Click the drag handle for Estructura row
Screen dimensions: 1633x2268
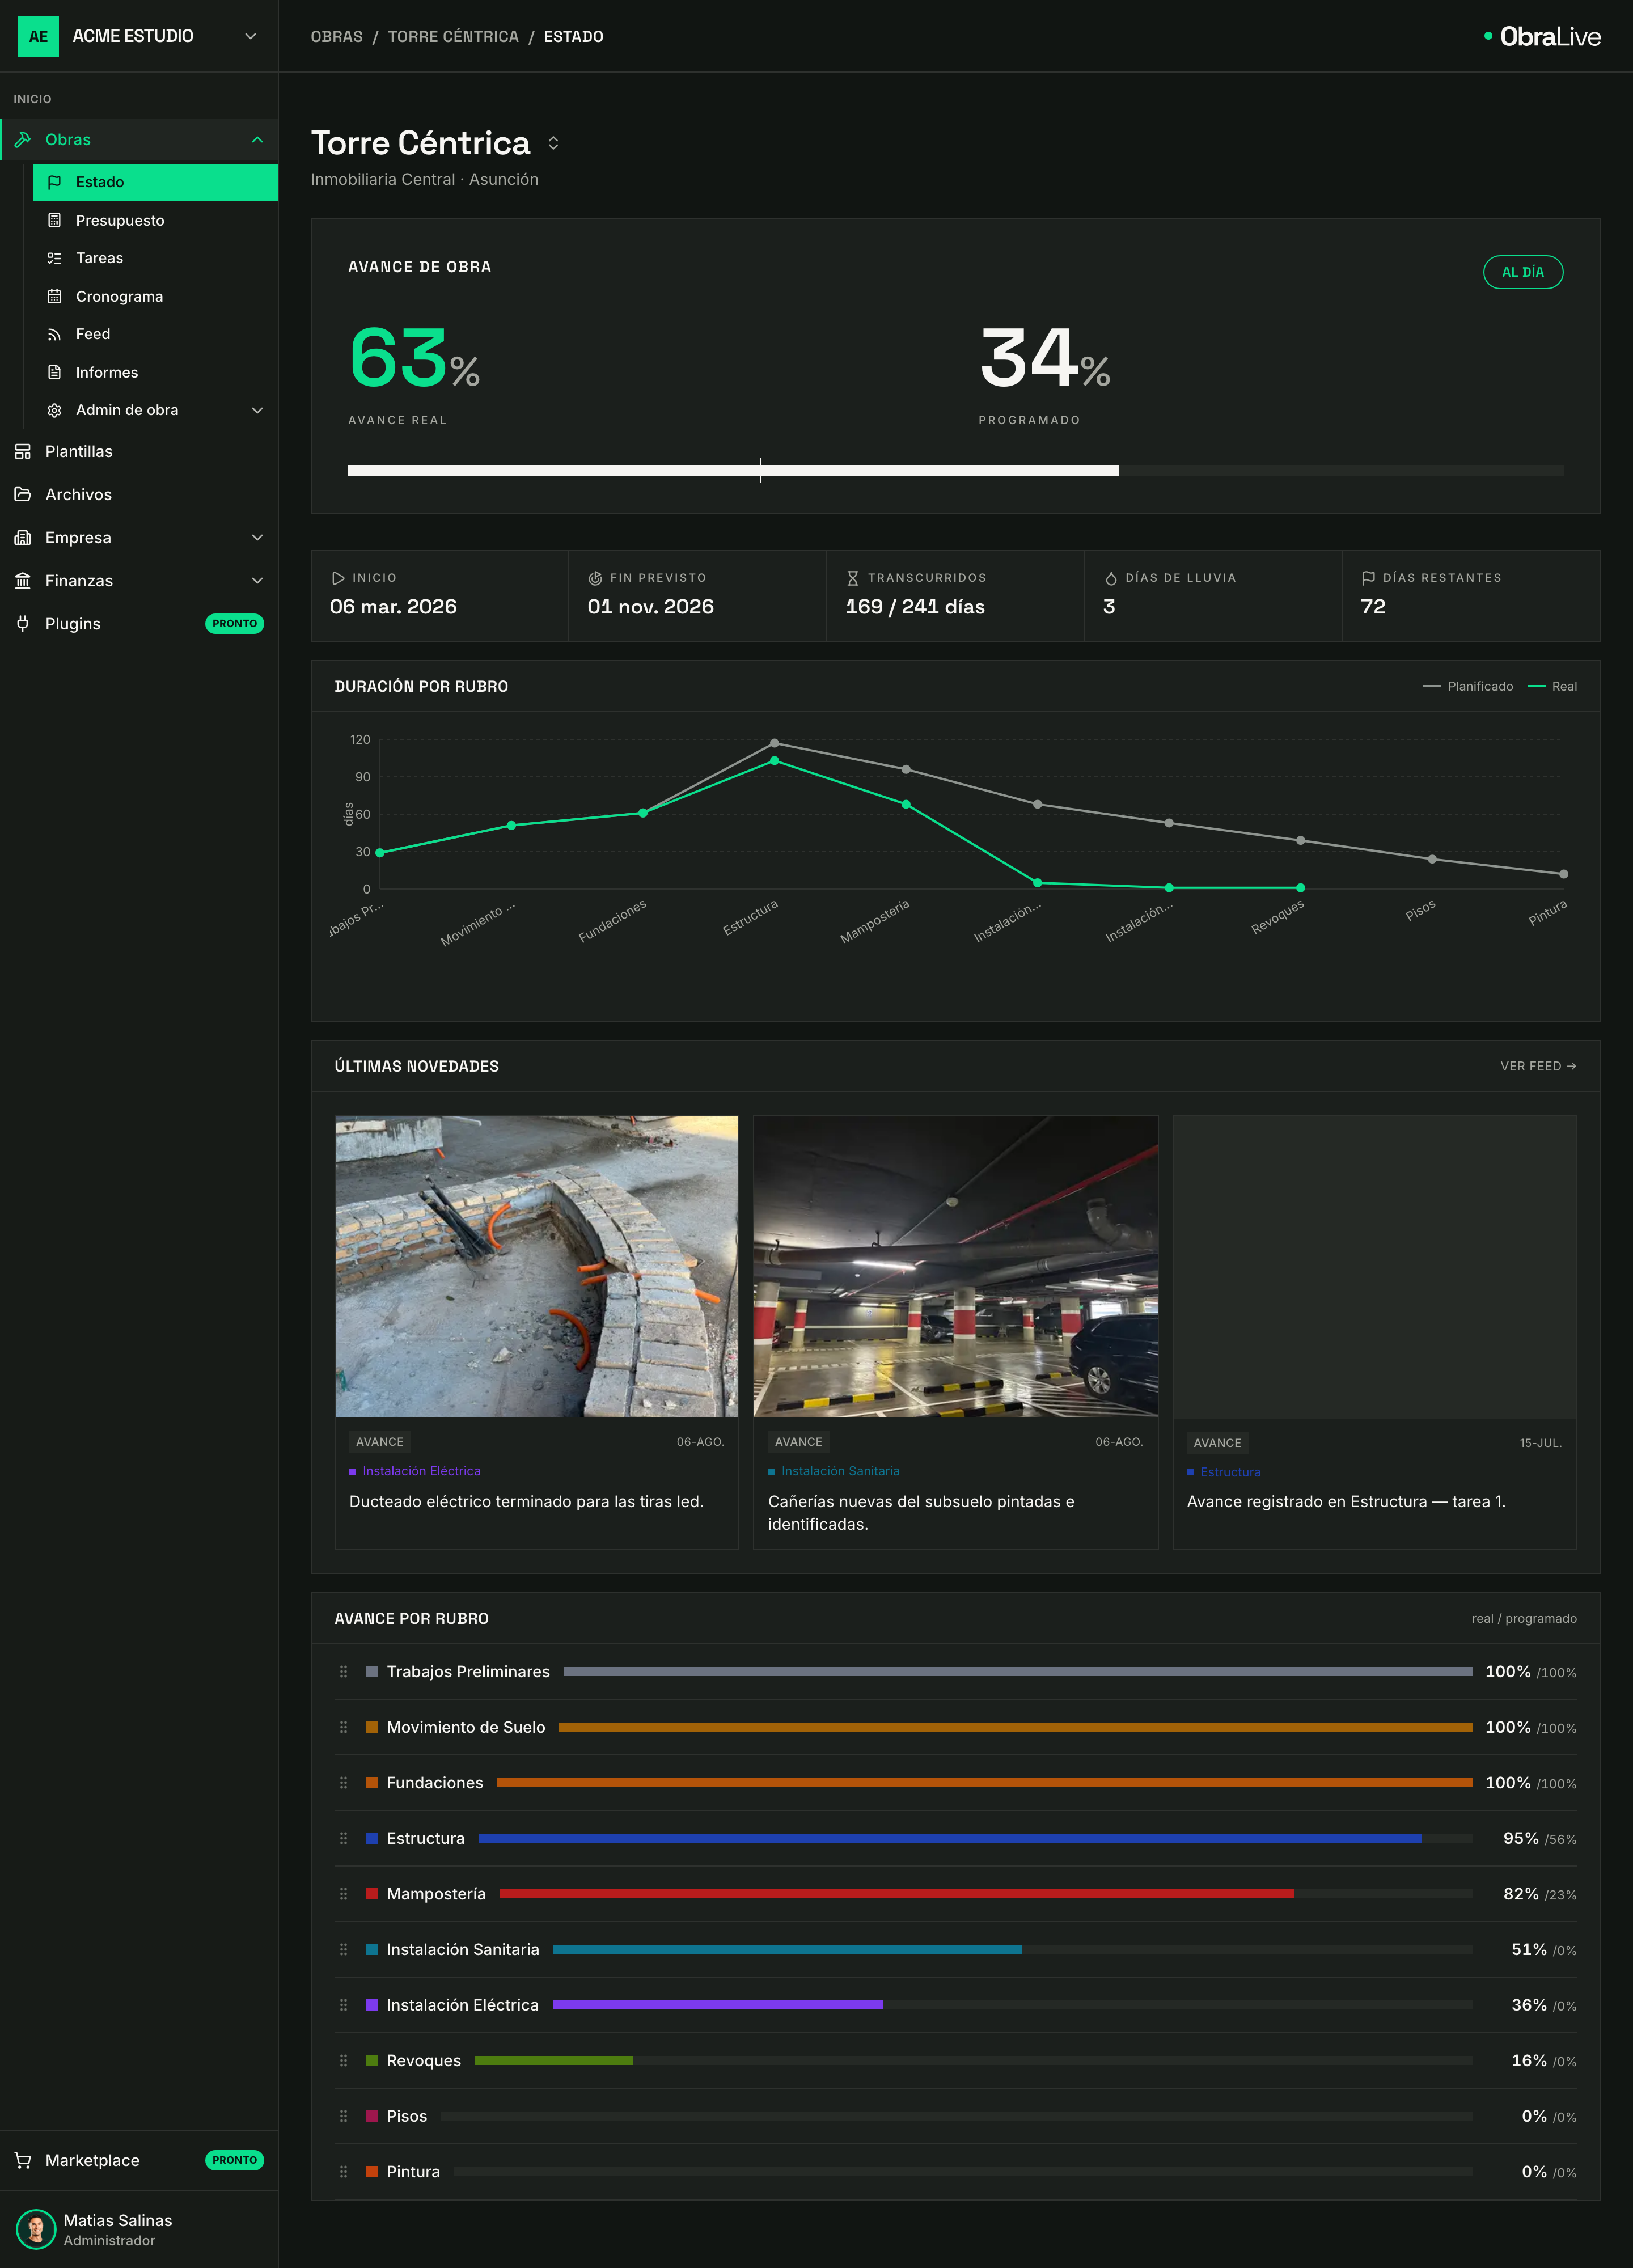click(x=344, y=1838)
